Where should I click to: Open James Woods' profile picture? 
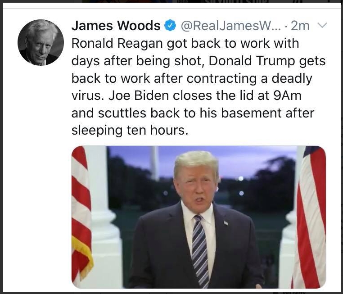pos(41,42)
